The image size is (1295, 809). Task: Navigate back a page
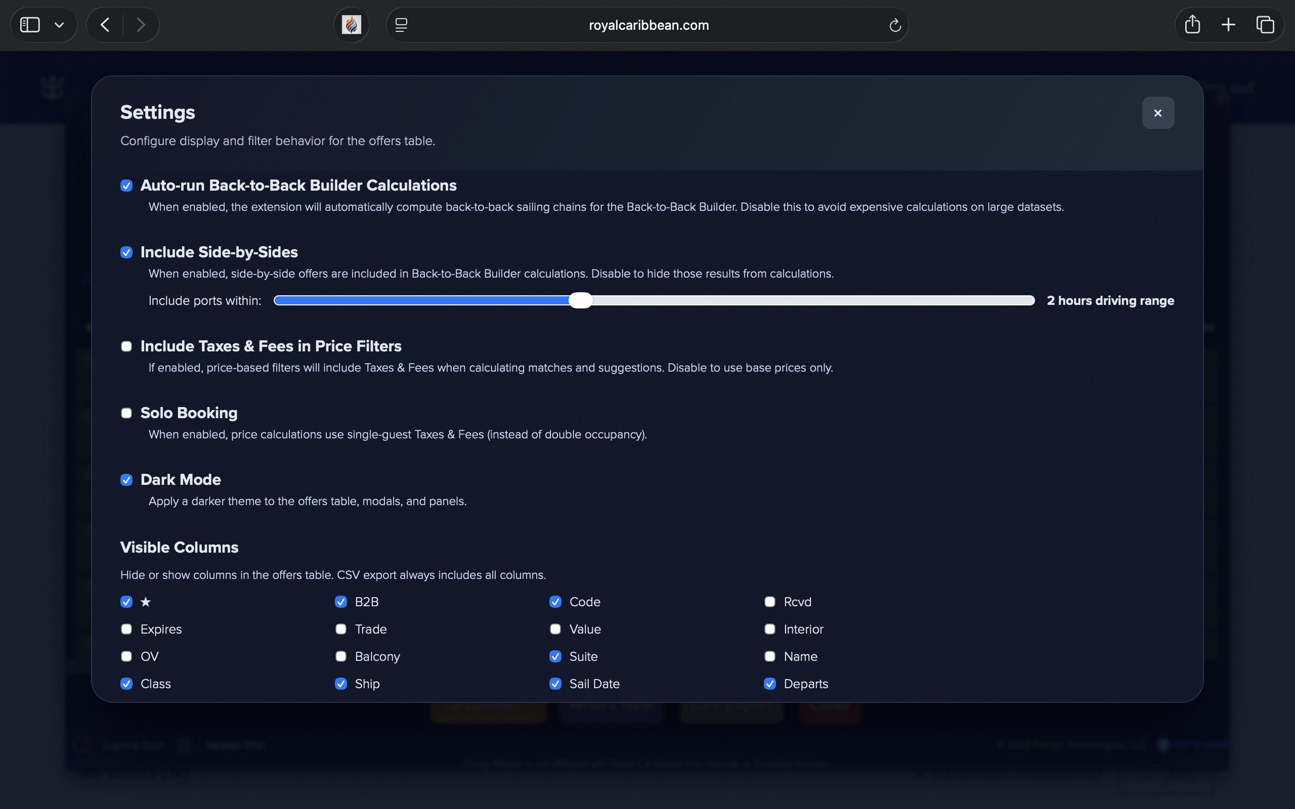[104, 24]
